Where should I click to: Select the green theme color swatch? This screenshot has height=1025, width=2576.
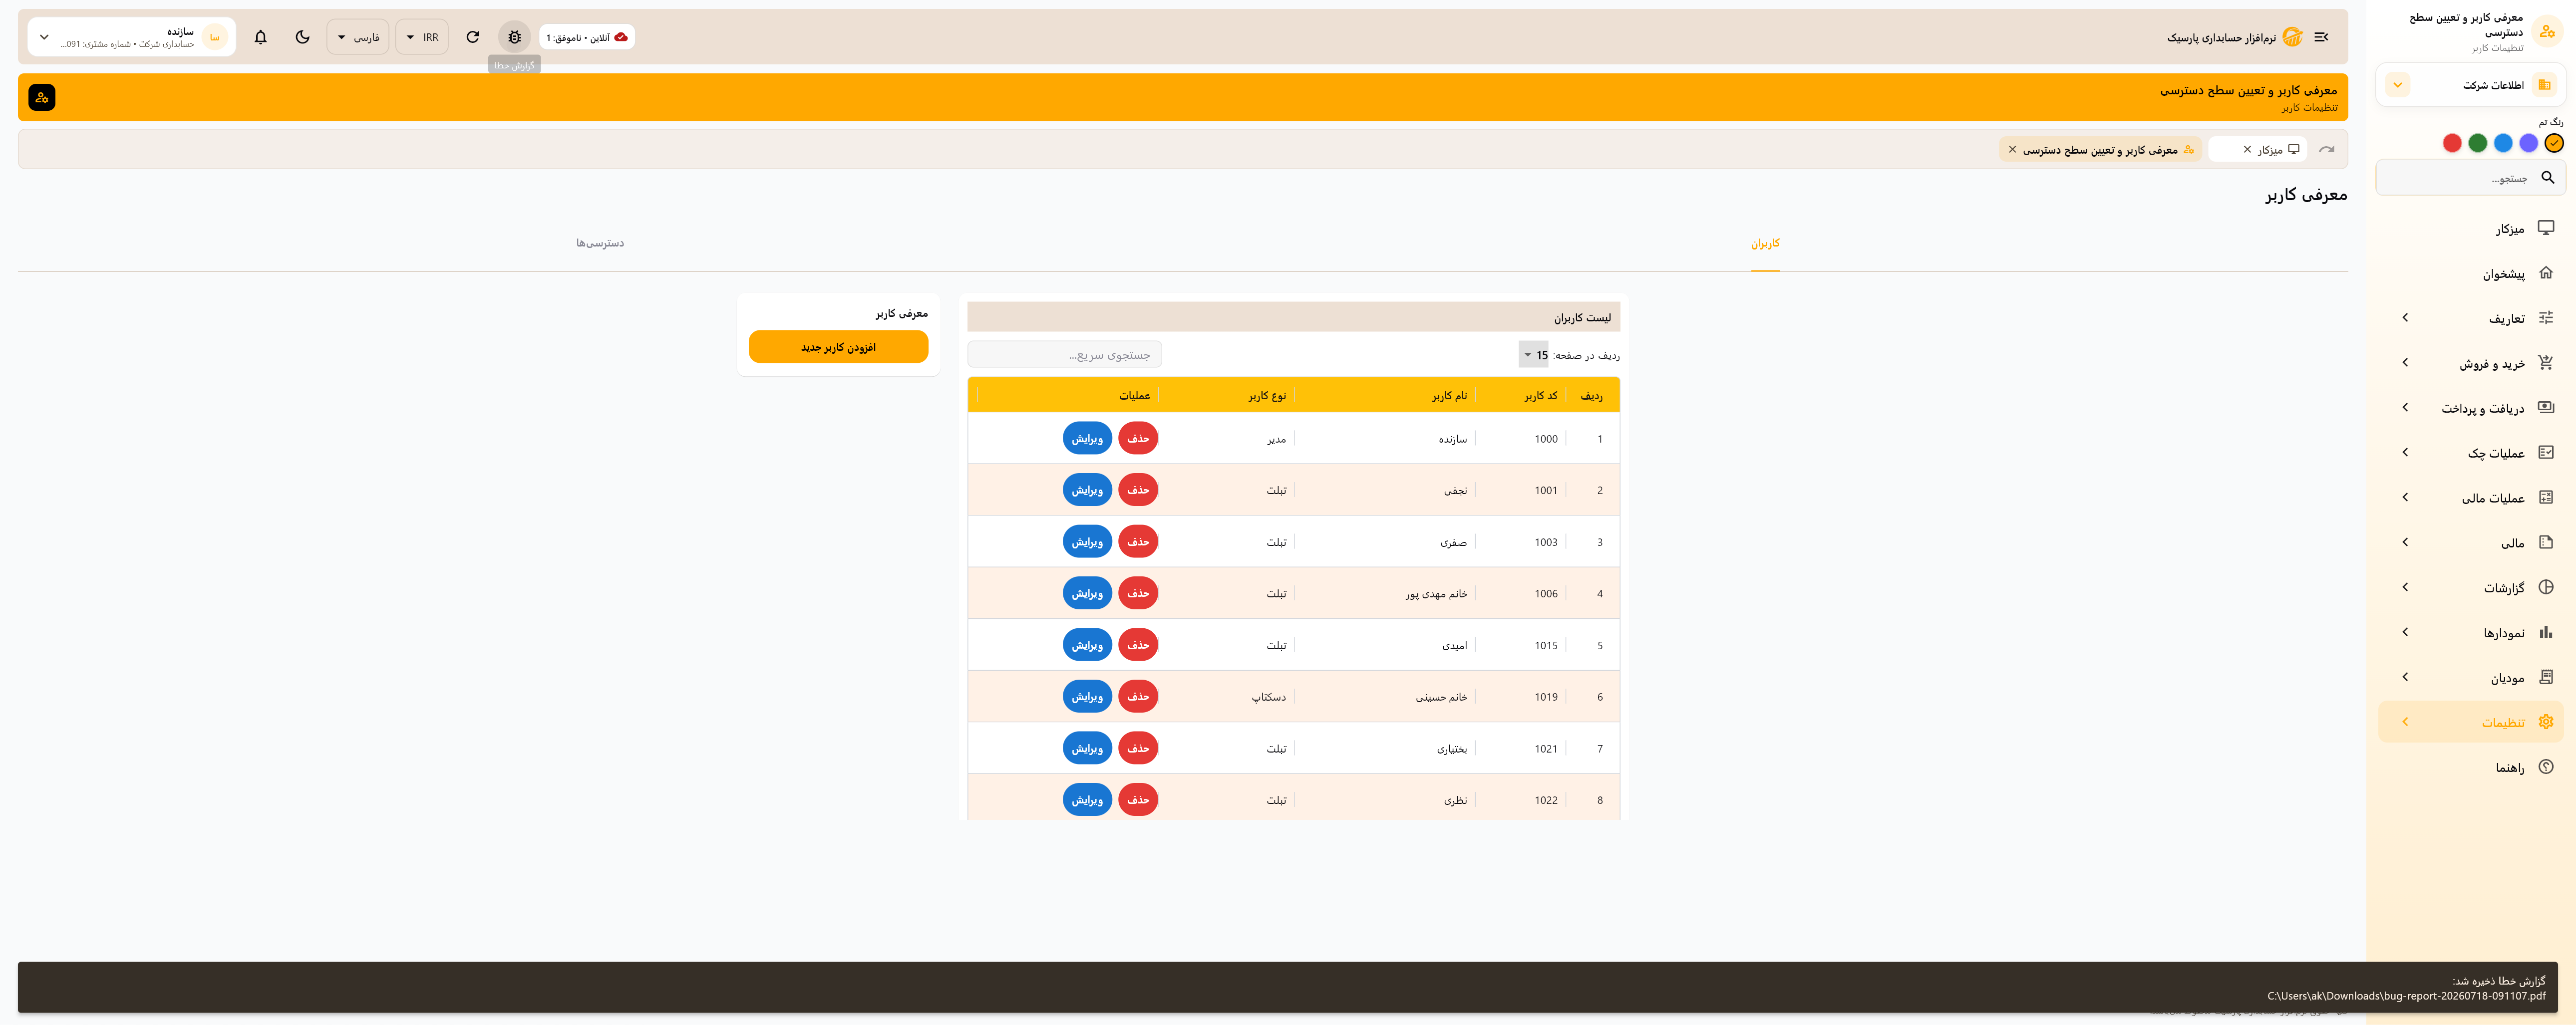[x=2478, y=143]
